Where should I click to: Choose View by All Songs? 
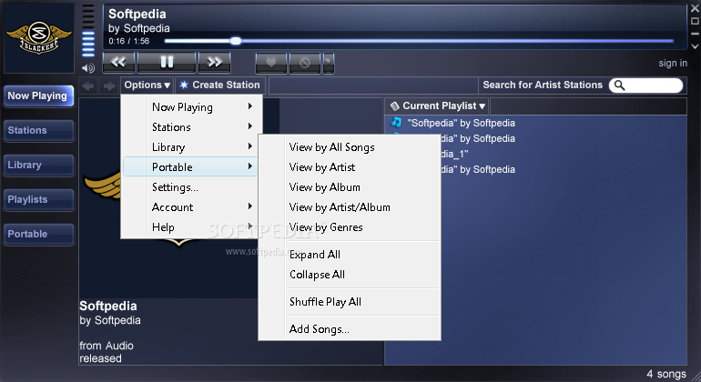[350, 147]
